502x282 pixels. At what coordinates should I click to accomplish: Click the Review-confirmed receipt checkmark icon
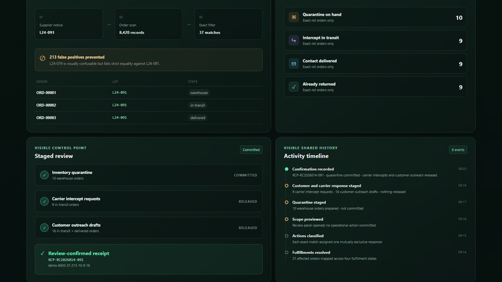pyautogui.click(x=42, y=253)
